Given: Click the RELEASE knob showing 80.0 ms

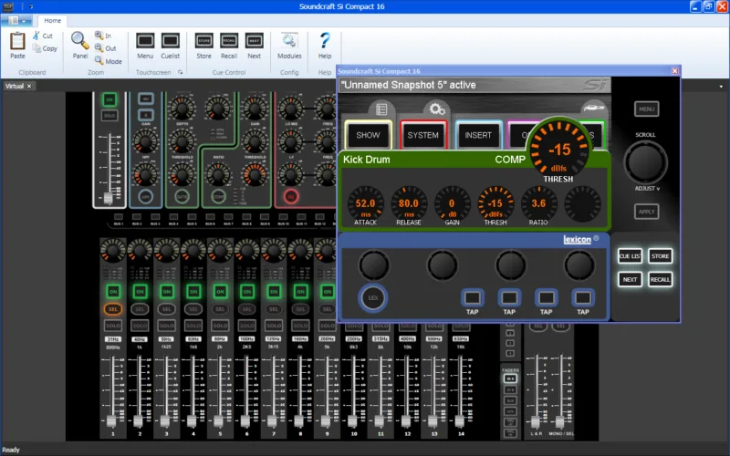Looking at the screenshot, I should [x=409, y=202].
